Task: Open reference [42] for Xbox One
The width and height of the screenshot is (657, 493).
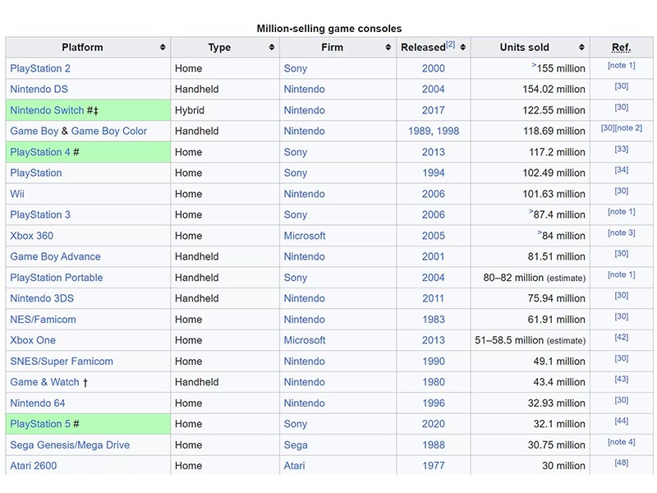Action: pyautogui.click(x=622, y=338)
